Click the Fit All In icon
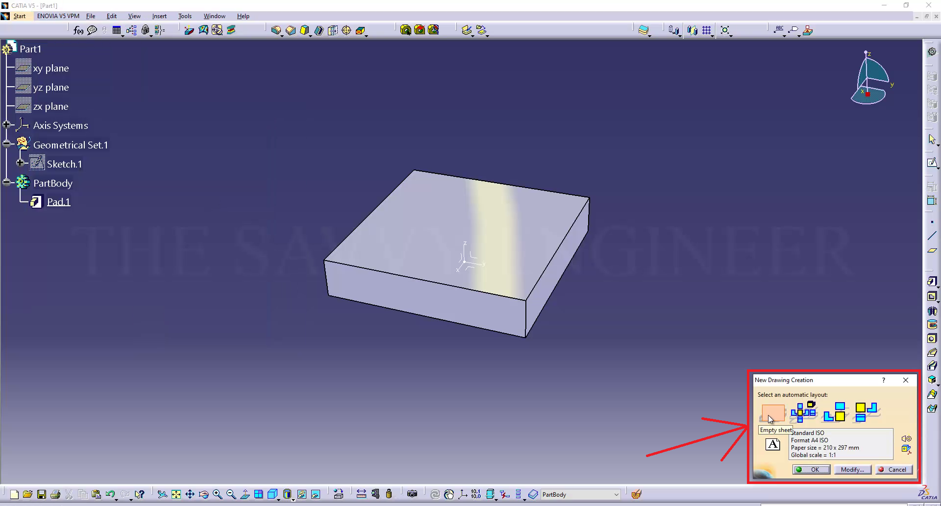Screen dimensions: 941x506 (x=176, y=494)
